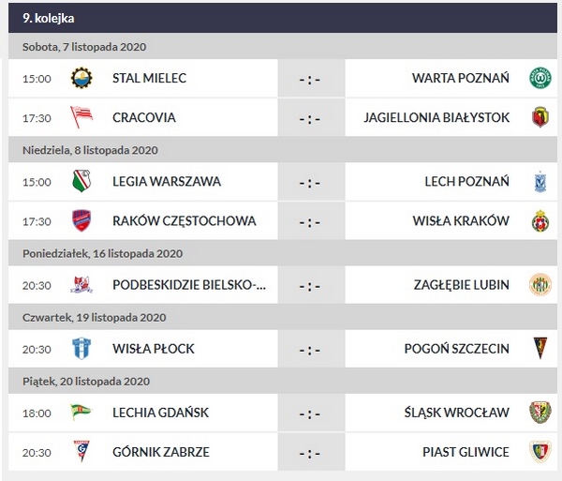Viewport: 562px width, 481px height.
Task: Click the Legia Warszawa club crest
Action: point(82,181)
